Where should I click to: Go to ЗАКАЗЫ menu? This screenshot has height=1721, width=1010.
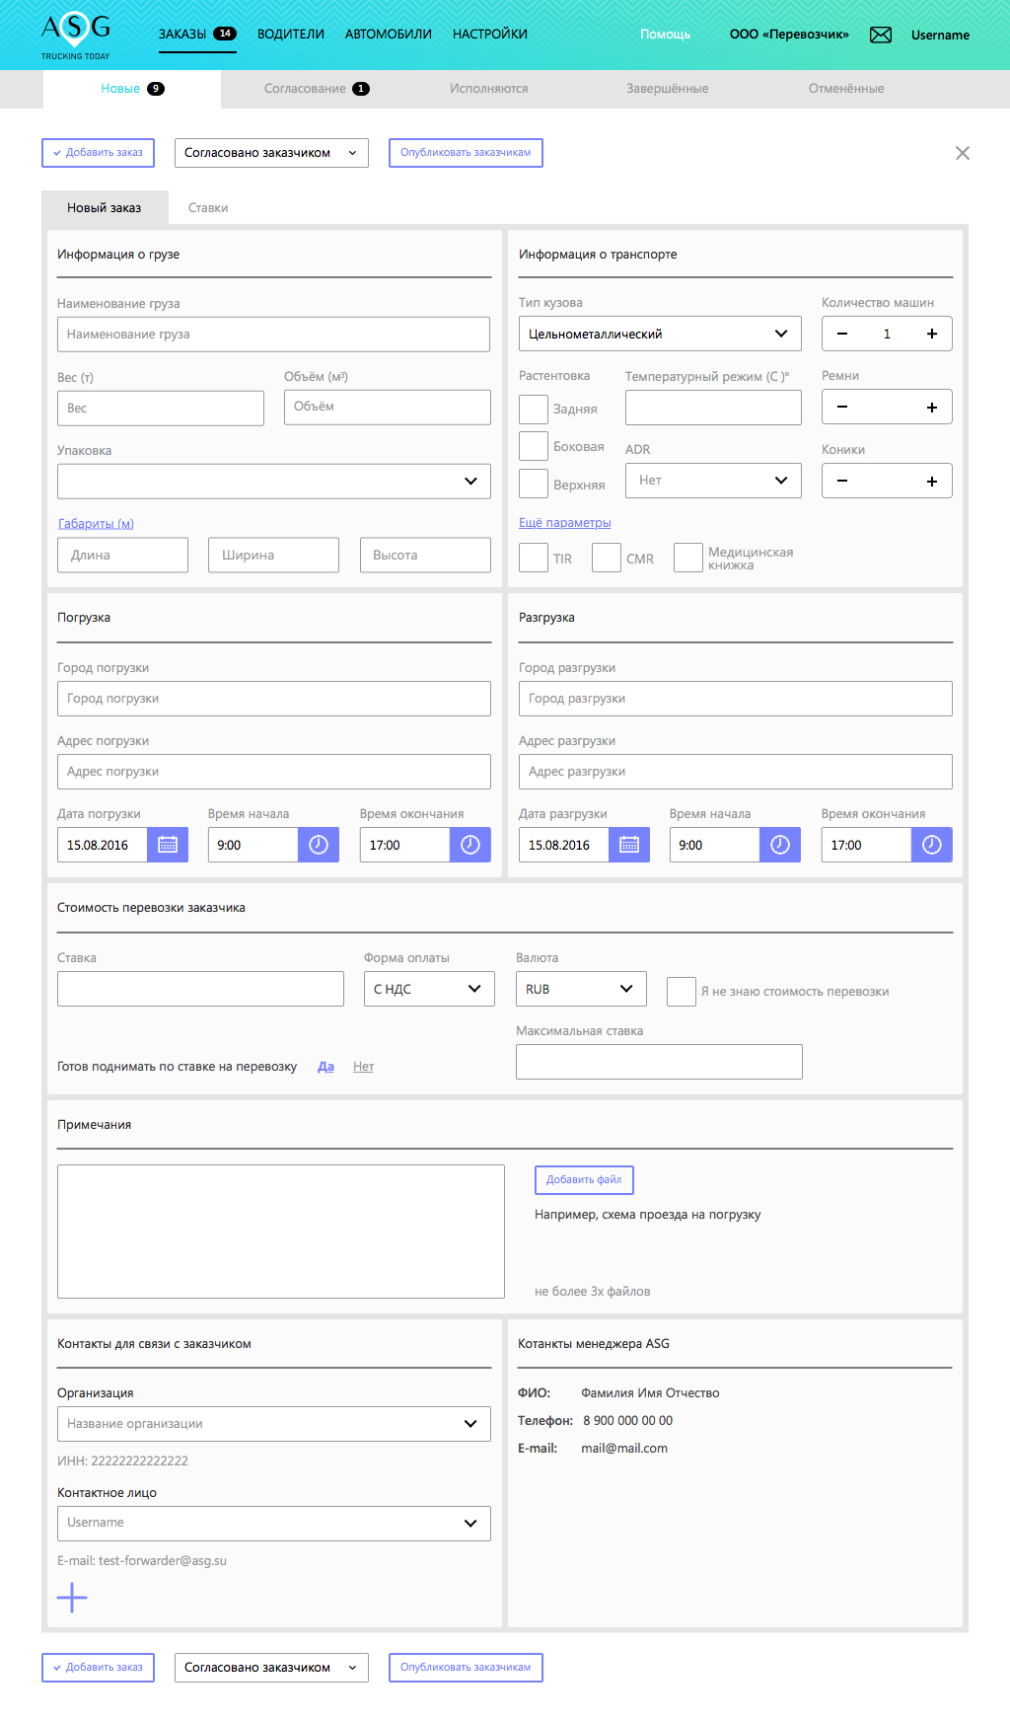coord(197,34)
